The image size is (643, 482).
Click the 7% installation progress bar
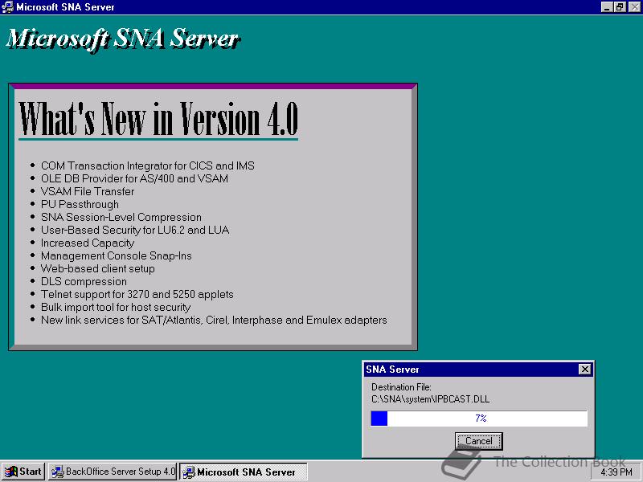tap(479, 419)
